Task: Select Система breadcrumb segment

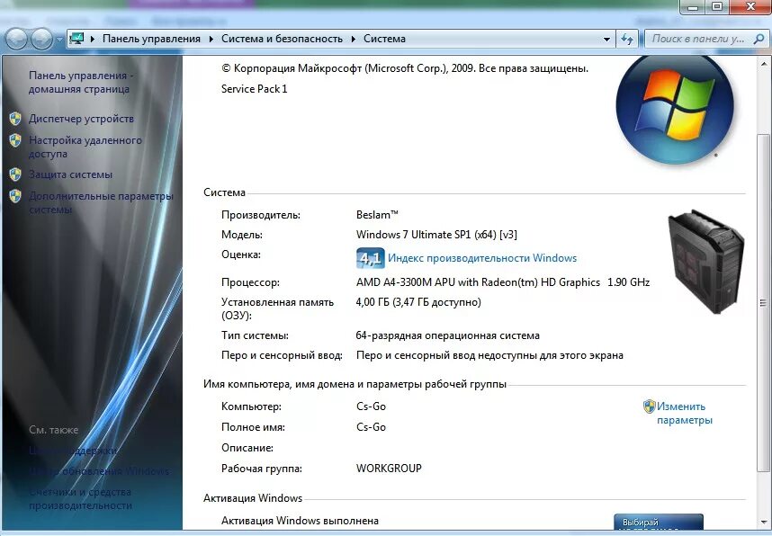Action: [x=384, y=39]
